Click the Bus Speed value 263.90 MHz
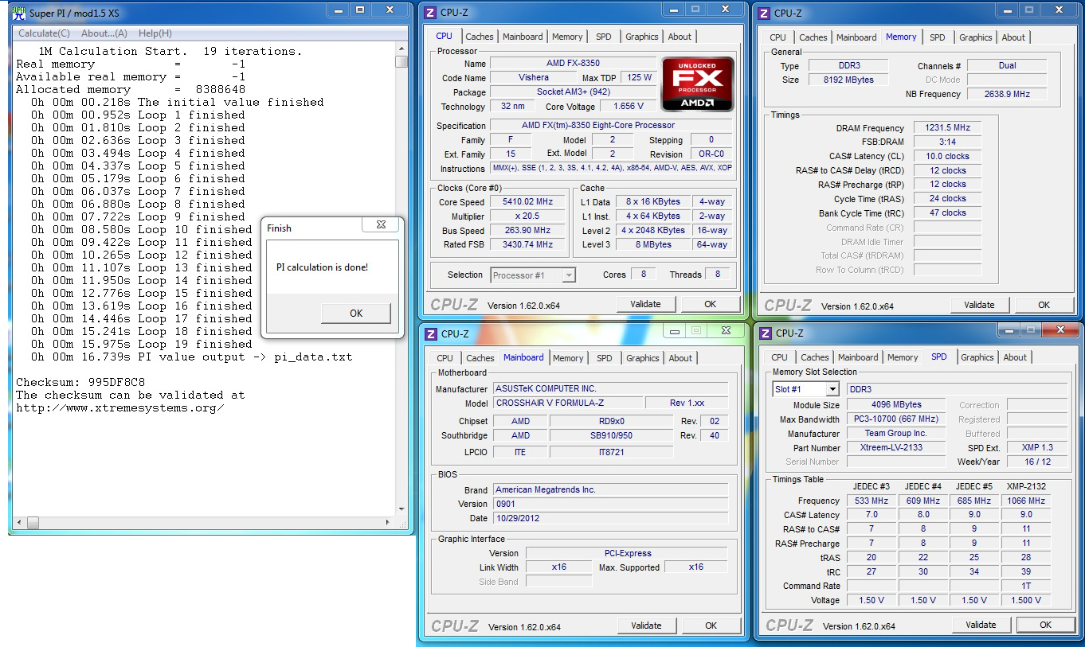Screen dimensions: 1085x647 [x=527, y=231]
